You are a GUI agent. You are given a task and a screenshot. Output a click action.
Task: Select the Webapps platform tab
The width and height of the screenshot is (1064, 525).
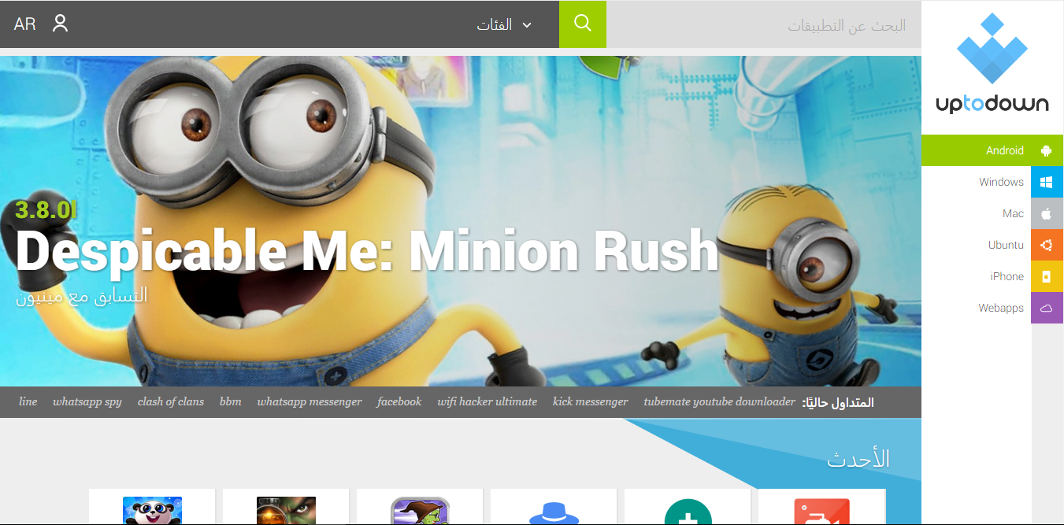(x=992, y=308)
